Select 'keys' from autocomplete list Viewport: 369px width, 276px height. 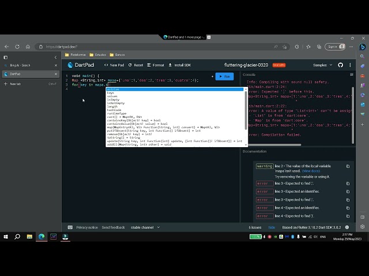coord(110,93)
